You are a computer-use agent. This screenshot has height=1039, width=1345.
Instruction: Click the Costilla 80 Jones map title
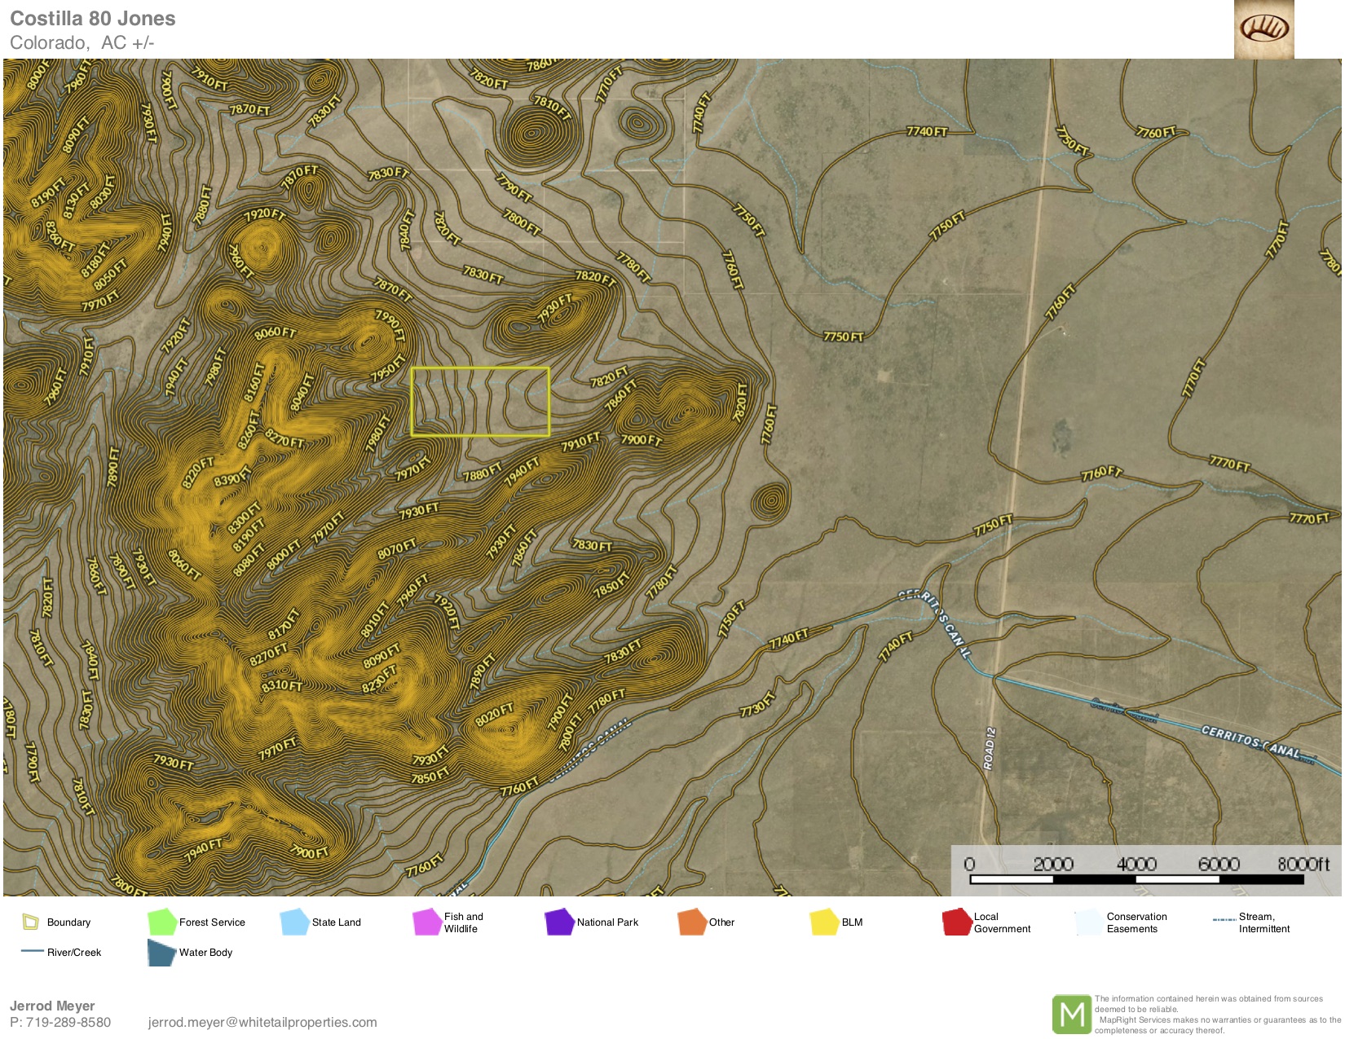(x=93, y=19)
